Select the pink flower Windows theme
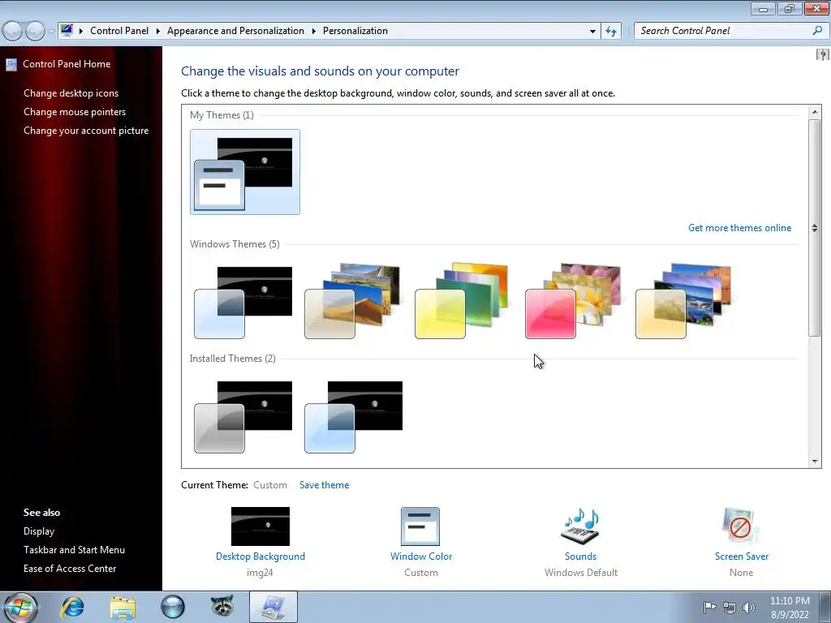The height and width of the screenshot is (623, 831). [x=573, y=301]
